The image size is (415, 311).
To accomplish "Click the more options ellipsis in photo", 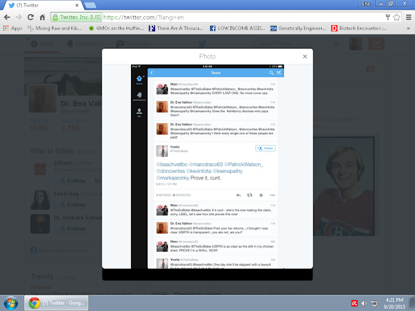I will coord(272,195).
